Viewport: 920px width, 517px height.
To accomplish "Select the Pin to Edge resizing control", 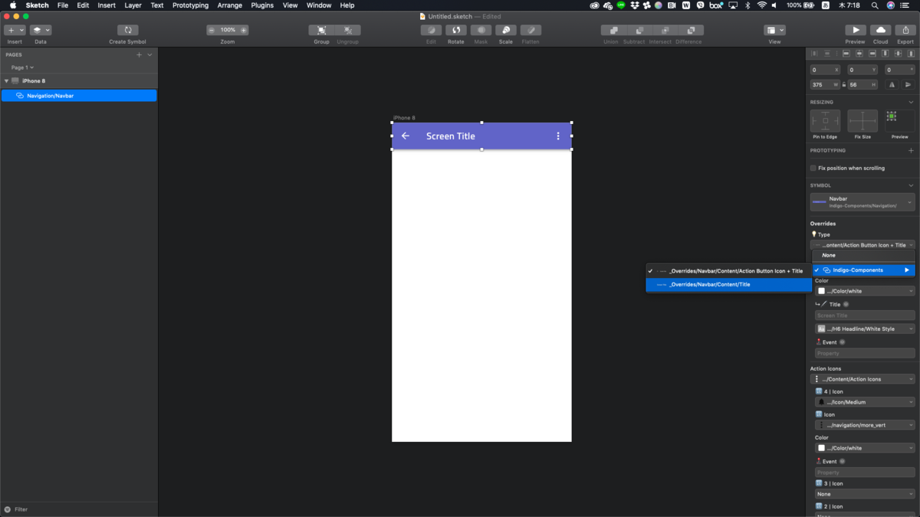I will click(x=825, y=121).
